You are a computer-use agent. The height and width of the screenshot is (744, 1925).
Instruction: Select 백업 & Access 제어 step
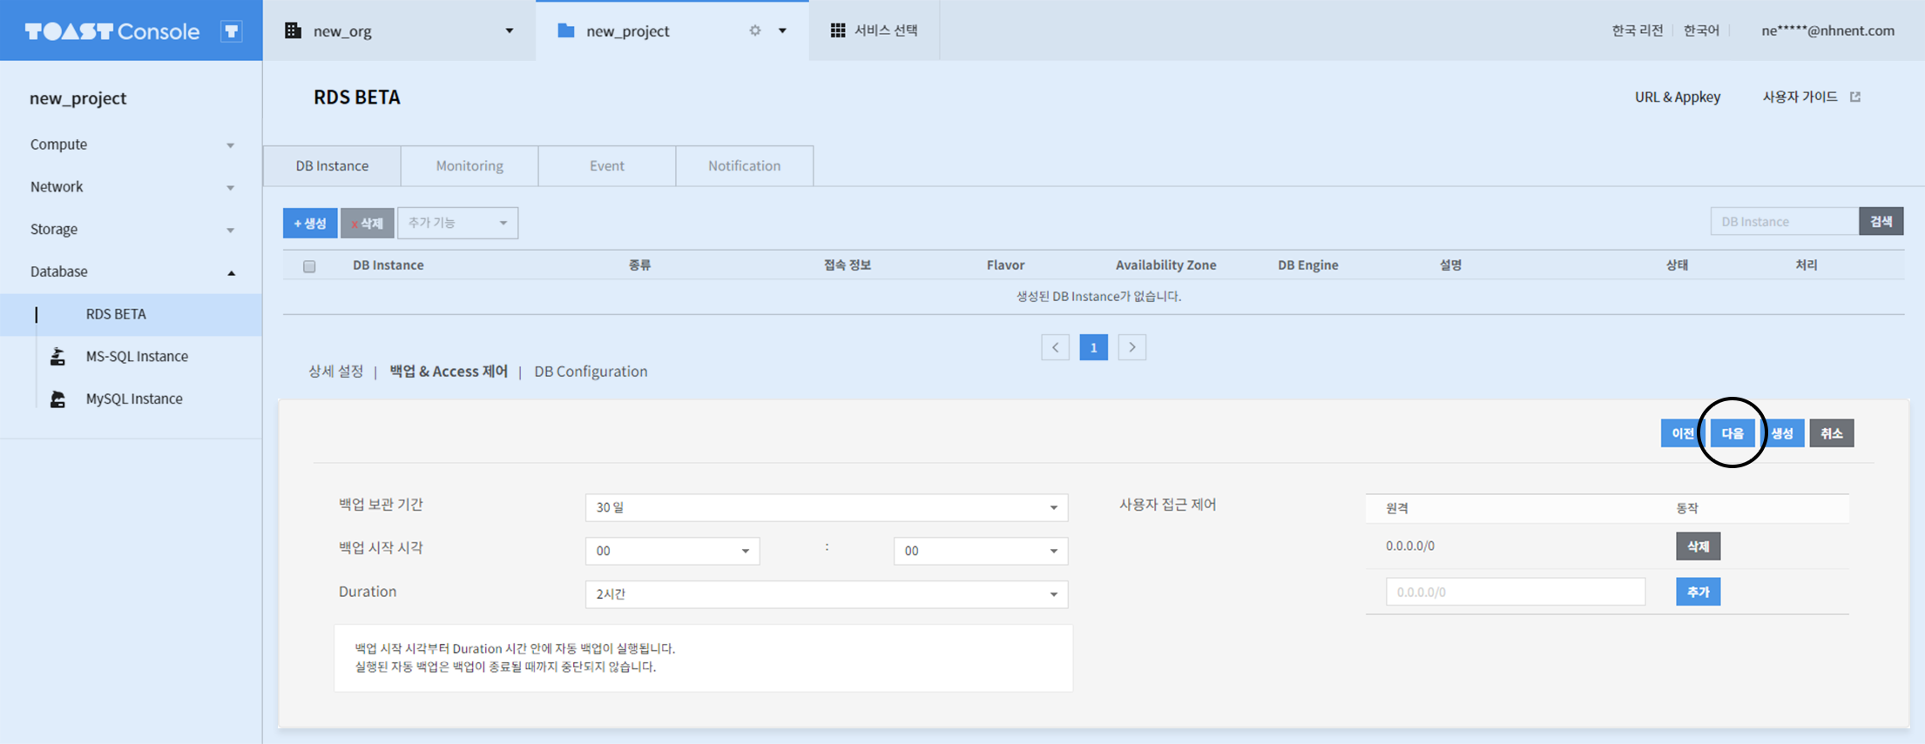[449, 372]
